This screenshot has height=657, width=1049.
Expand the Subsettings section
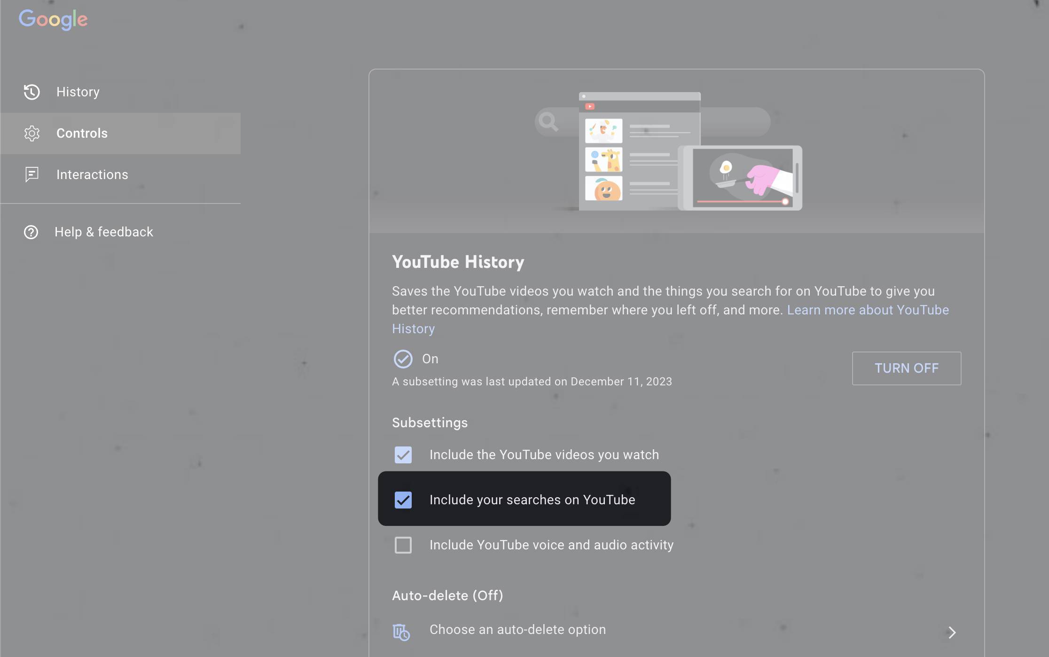coord(429,422)
